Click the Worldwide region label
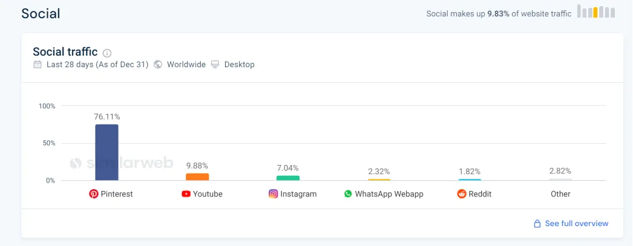 [x=186, y=65]
